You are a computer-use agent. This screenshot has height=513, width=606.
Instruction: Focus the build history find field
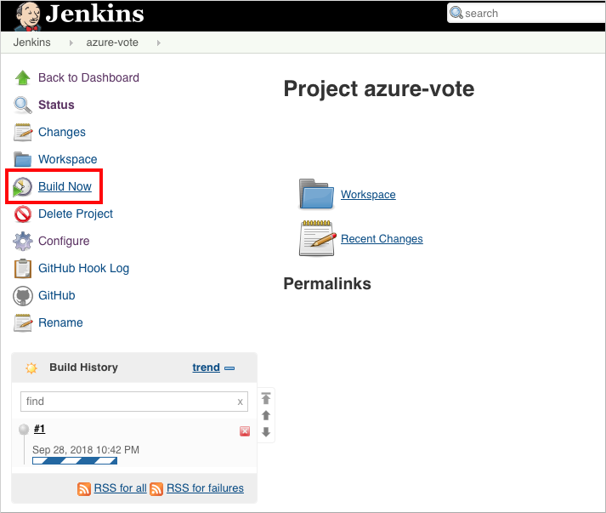coord(134,402)
